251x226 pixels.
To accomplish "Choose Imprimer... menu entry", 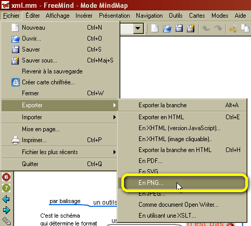I will (59, 140).
